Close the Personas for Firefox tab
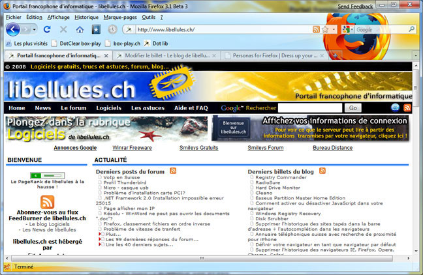 tap(322, 56)
